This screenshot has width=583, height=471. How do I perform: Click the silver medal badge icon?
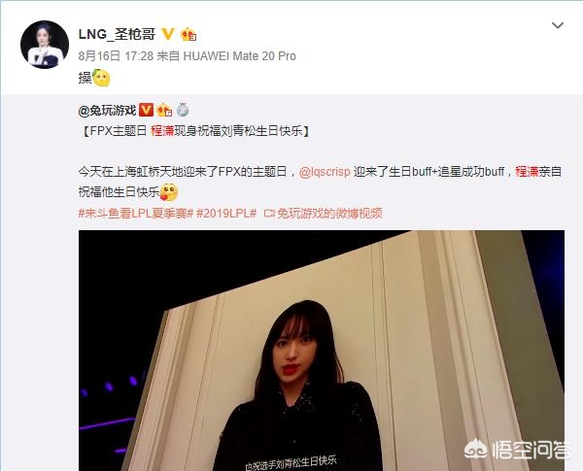(183, 110)
